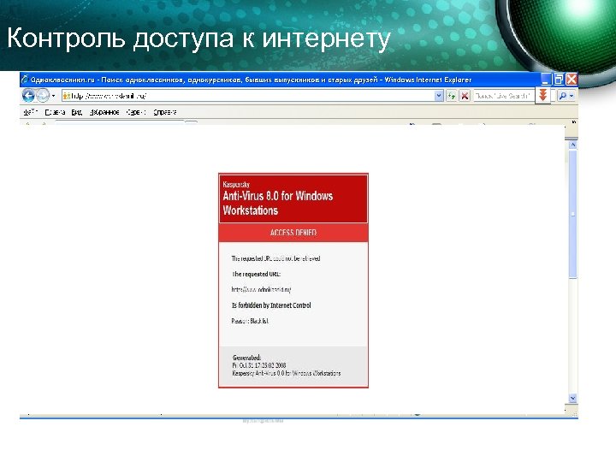This screenshot has width=616, height=462.
Task: Click the orange down-arrows download icon
Action: 543,96
